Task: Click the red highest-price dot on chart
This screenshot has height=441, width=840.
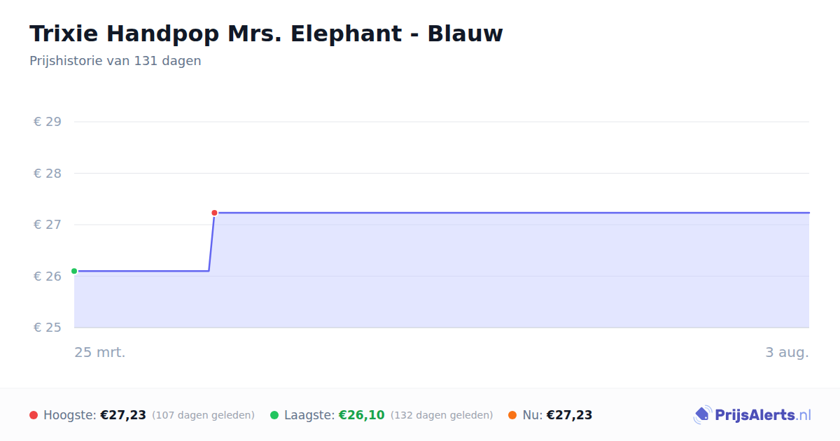Action: coord(214,213)
